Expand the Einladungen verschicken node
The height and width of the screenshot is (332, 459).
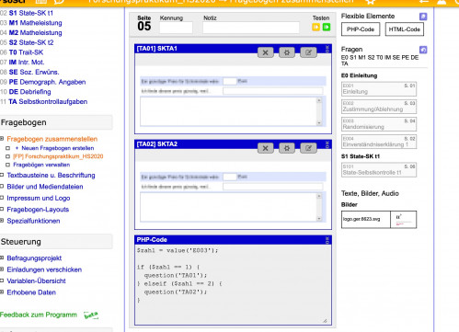pyautogui.click(x=2, y=269)
